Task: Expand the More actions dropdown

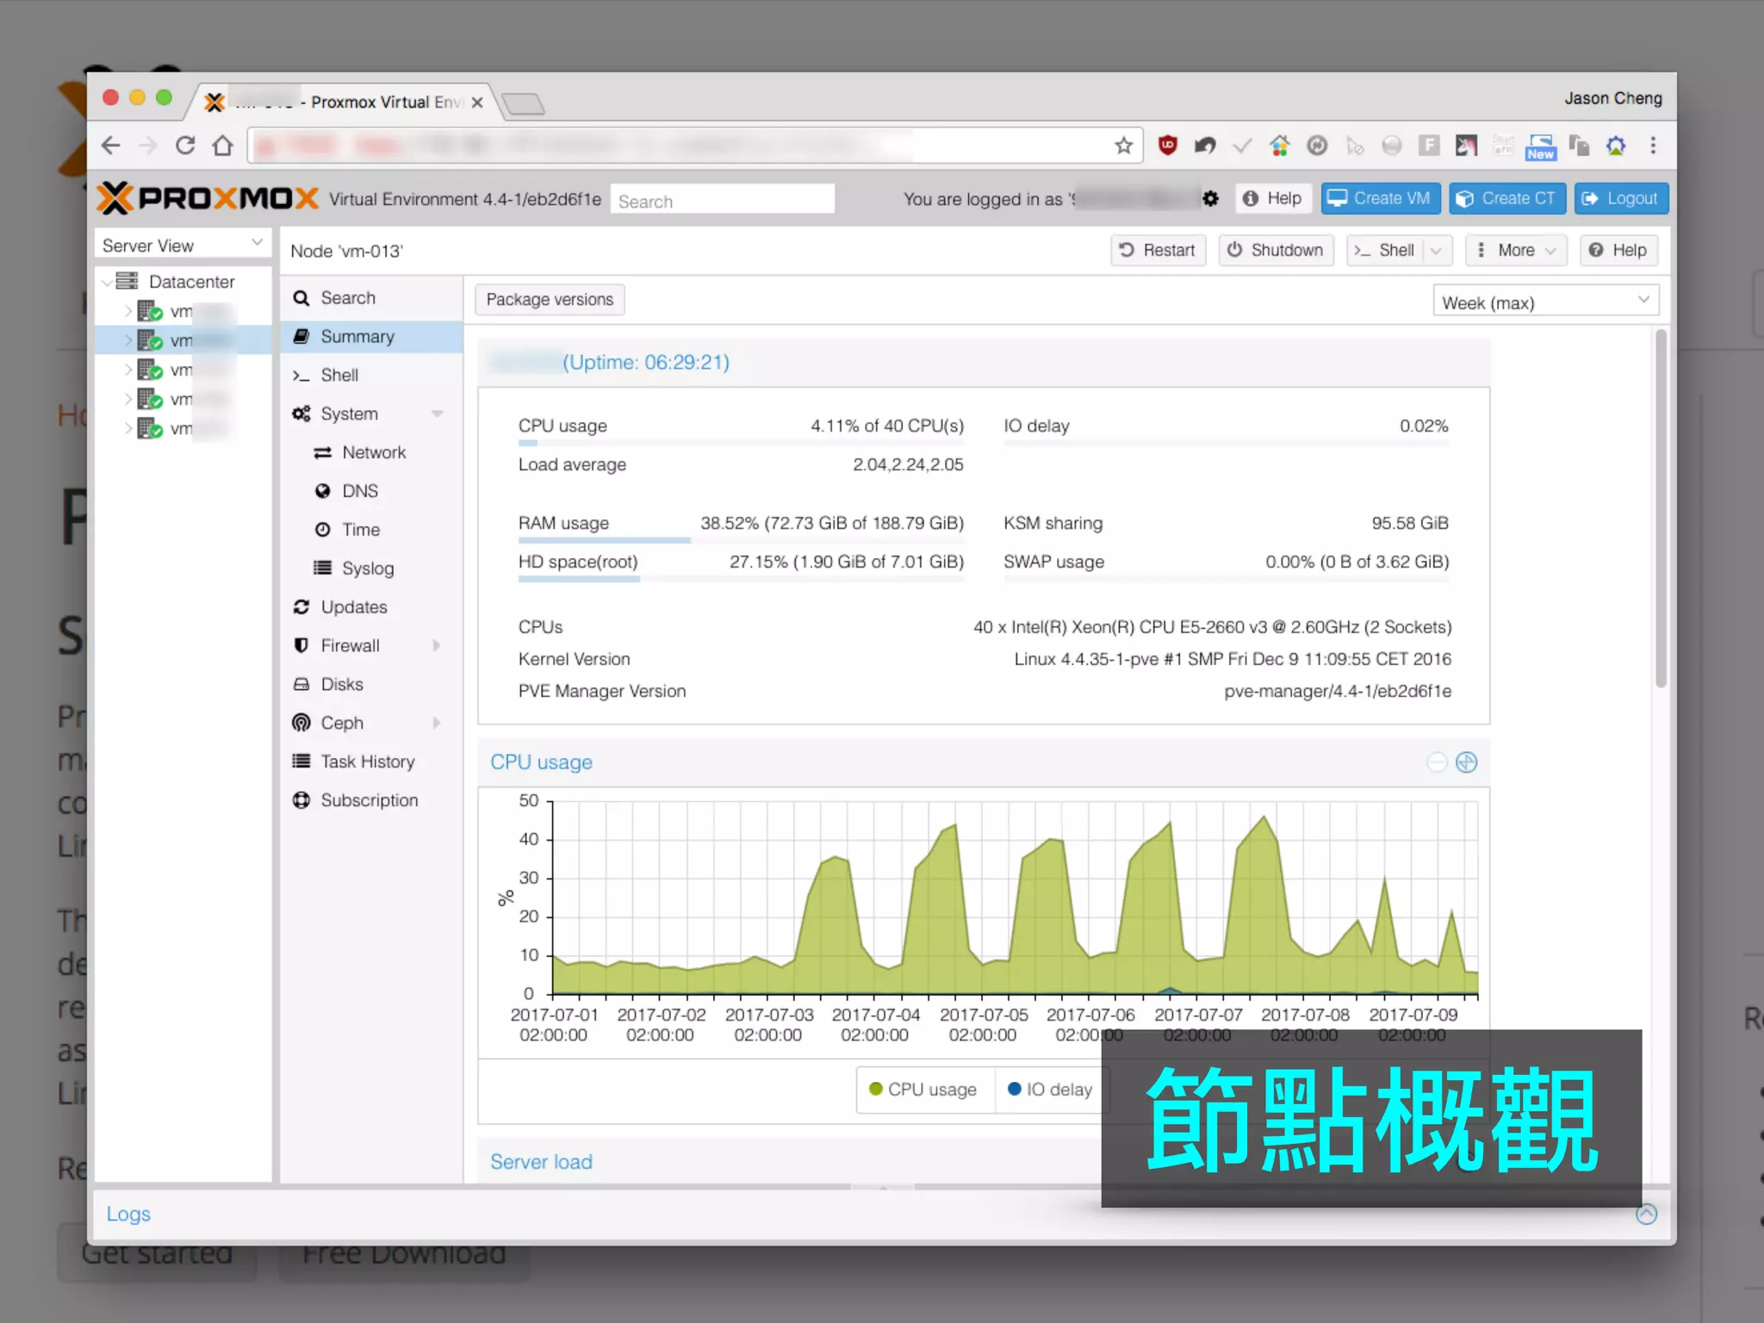Action: tap(1516, 251)
